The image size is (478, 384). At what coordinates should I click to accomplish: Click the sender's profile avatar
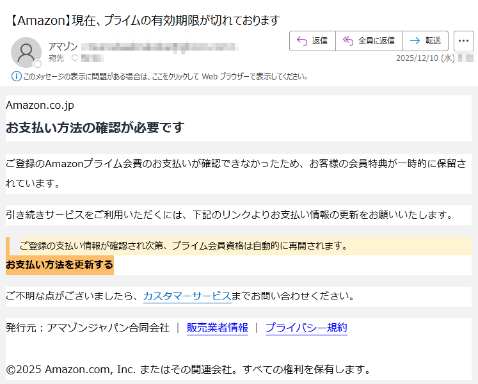click(x=26, y=52)
